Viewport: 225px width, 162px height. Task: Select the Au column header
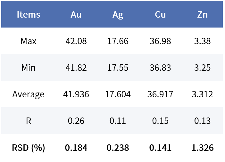76,15
